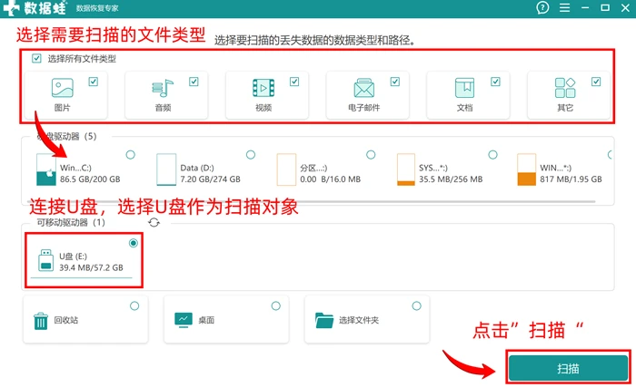Click the 图片 picture type icon
The width and height of the screenshot is (636, 387).
[x=63, y=88]
